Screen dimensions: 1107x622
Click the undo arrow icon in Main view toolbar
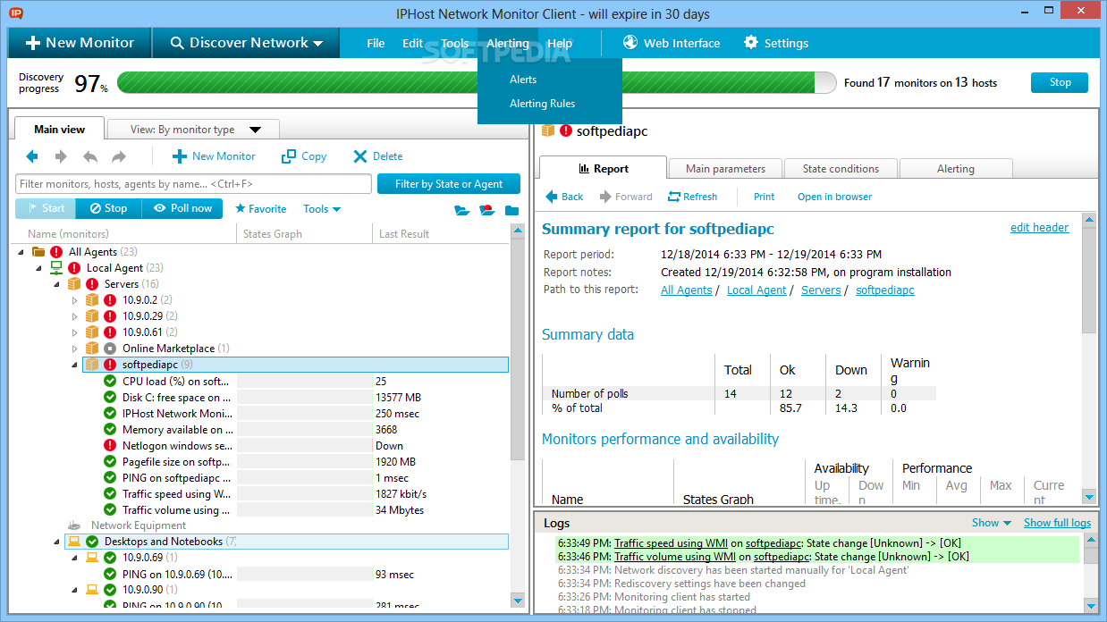90,156
